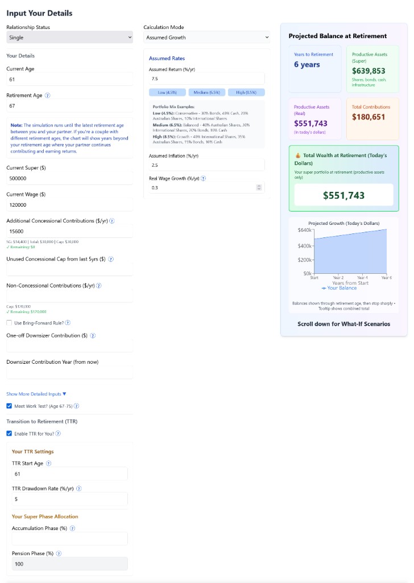414x583 pixels.
Task: Open the Enable TTR help icon
Action: [x=58, y=433]
